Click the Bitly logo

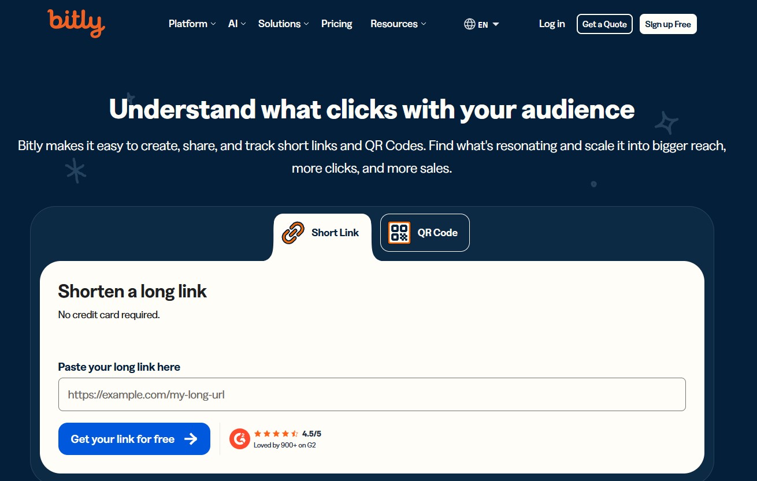coord(76,23)
